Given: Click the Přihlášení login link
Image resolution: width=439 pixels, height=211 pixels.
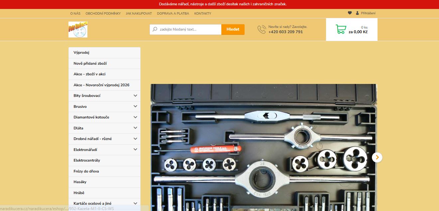Looking at the screenshot, I should click(368, 13).
